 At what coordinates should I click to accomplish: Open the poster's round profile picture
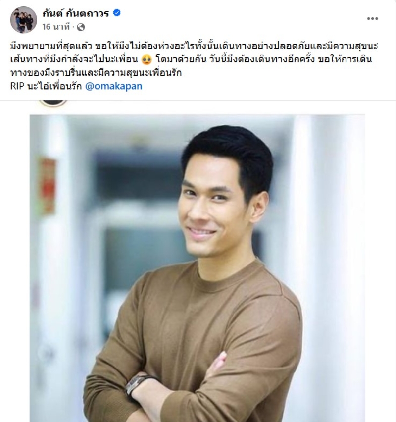click(x=23, y=20)
